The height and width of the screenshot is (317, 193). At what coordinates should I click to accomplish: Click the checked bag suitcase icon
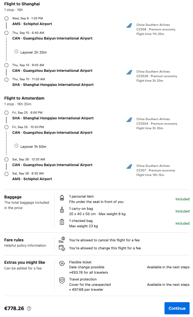(x=62, y=222)
